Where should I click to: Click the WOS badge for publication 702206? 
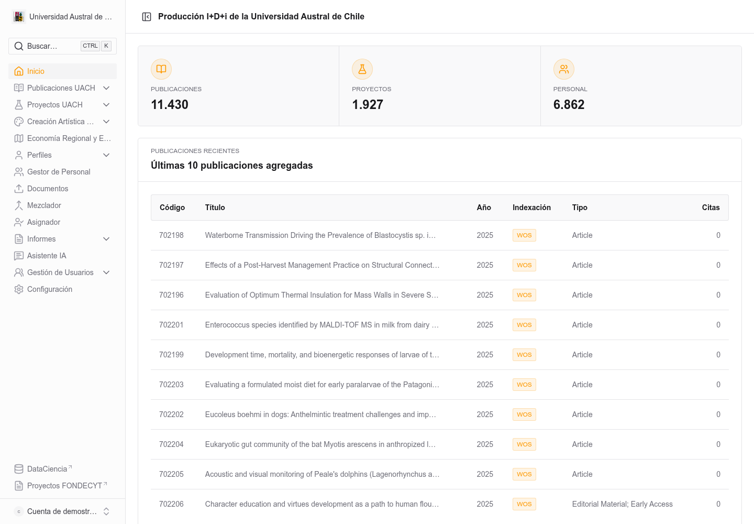coord(524,504)
